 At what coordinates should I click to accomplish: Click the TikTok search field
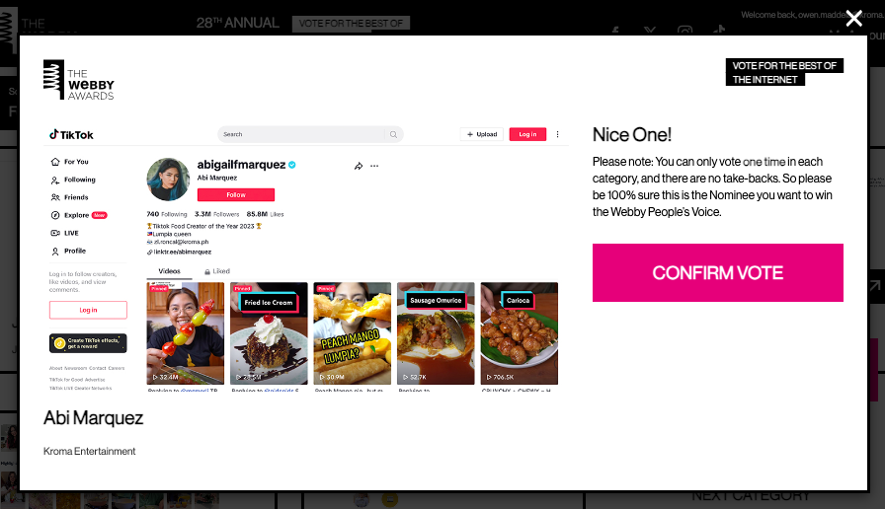point(302,134)
